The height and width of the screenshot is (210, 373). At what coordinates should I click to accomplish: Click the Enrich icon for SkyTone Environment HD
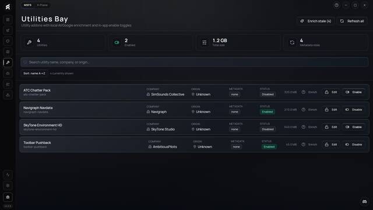point(304,127)
